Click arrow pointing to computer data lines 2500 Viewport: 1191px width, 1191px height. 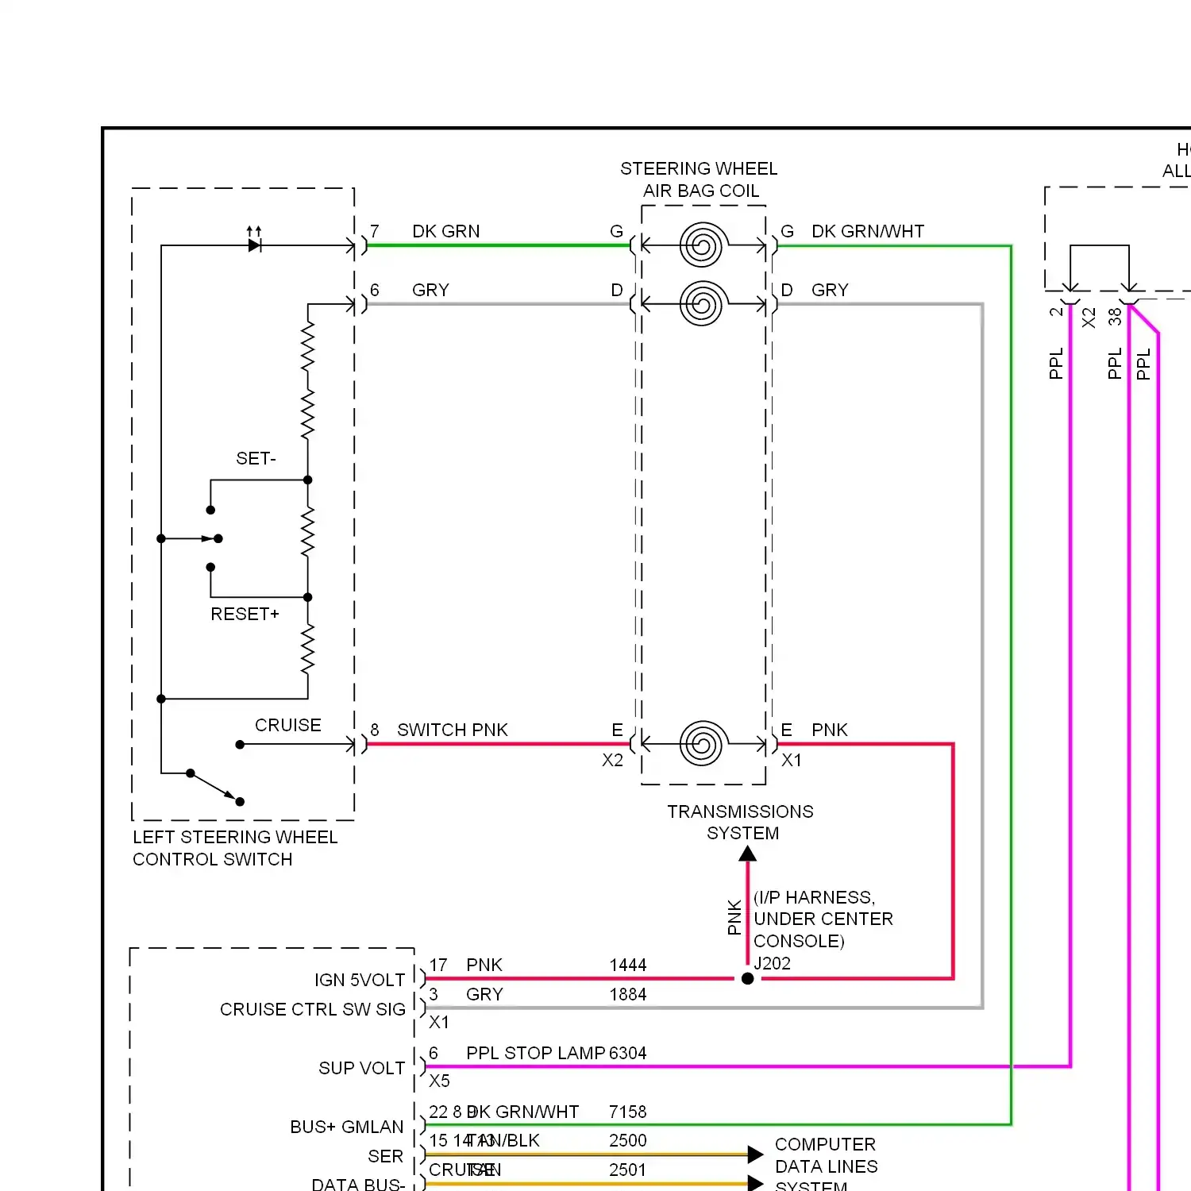tap(755, 1154)
